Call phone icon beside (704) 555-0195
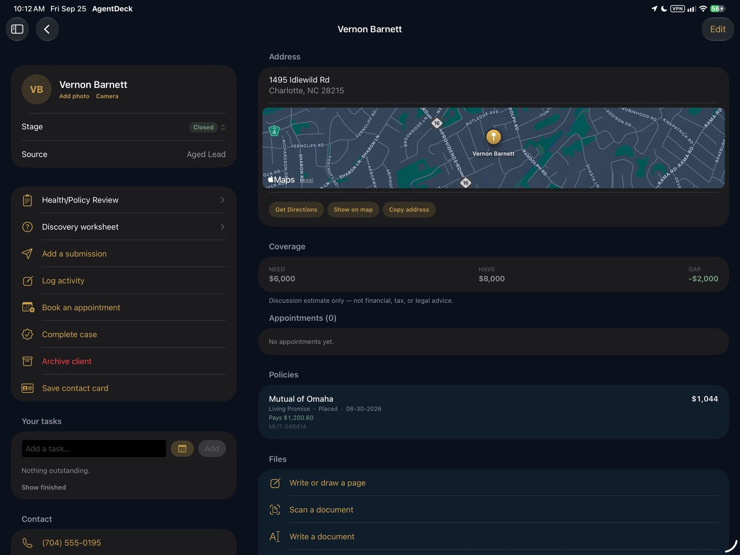Image resolution: width=740 pixels, height=555 pixels. tap(27, 543)
